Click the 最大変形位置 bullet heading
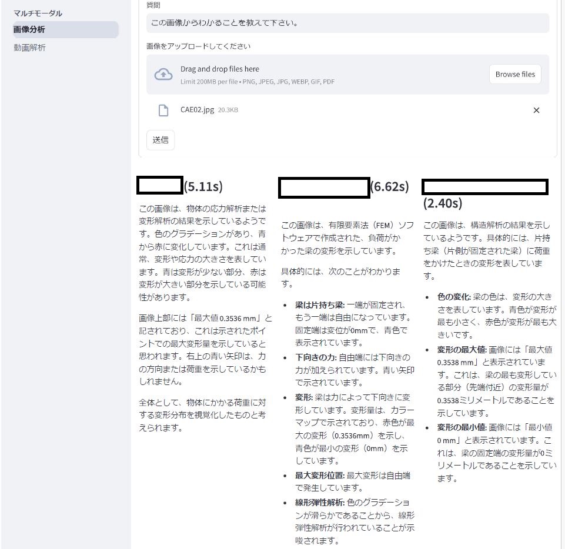Screen dimensions: 565x549 (320, 476)
